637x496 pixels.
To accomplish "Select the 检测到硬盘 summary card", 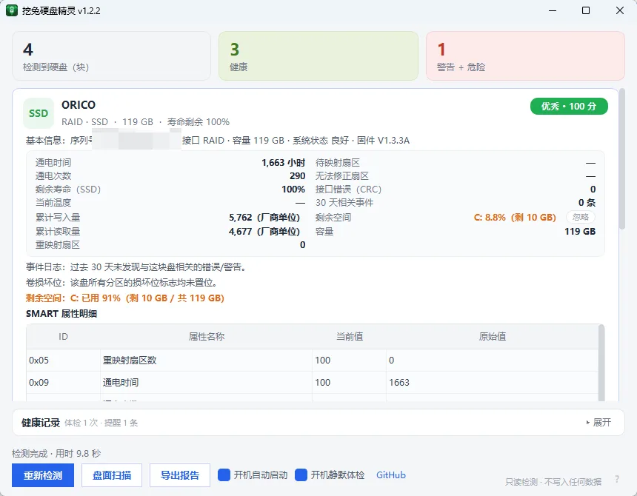I will (111, 56).
